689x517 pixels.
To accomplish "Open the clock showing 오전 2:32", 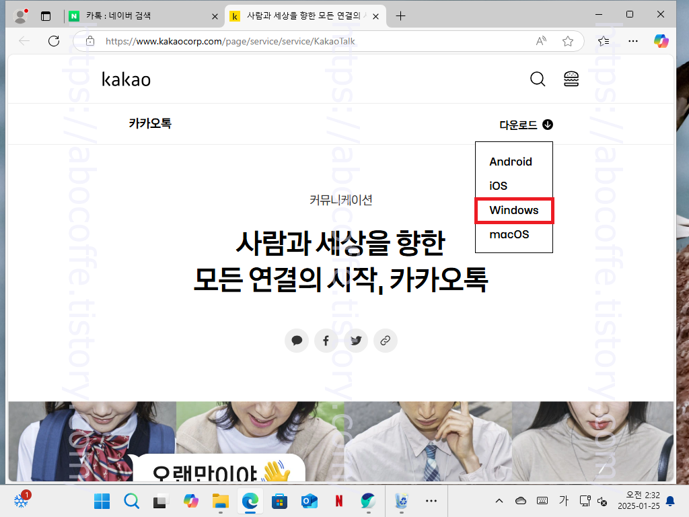I will [639, 501].
